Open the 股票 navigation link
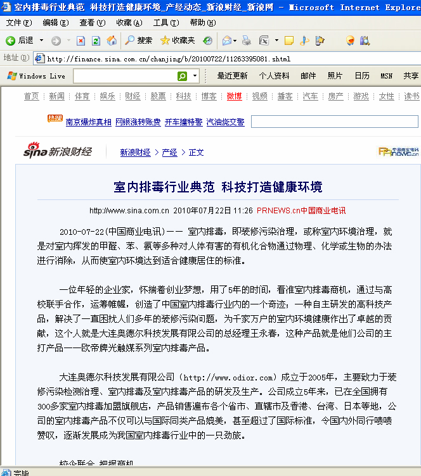The height and width of the screenshot is (476, 421). (159, 96)
